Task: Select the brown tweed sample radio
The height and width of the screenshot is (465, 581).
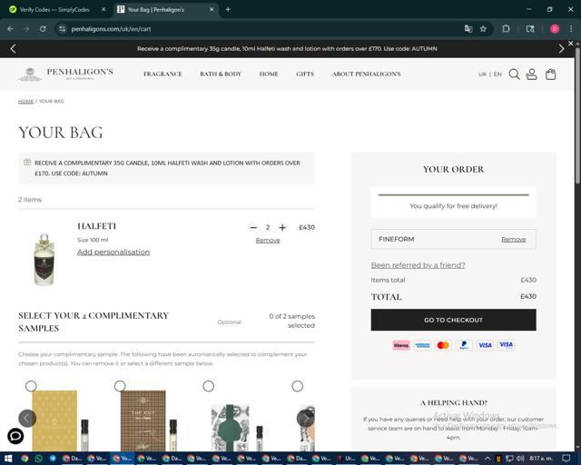Action: click(x=120, y=386)
